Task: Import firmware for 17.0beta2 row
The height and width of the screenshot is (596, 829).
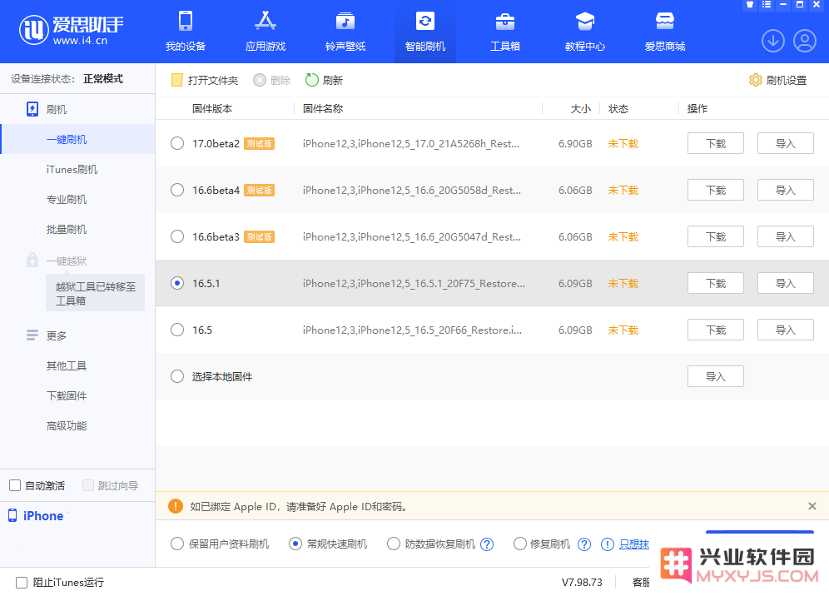Action: pyautogui.click(x=785, y=143)
